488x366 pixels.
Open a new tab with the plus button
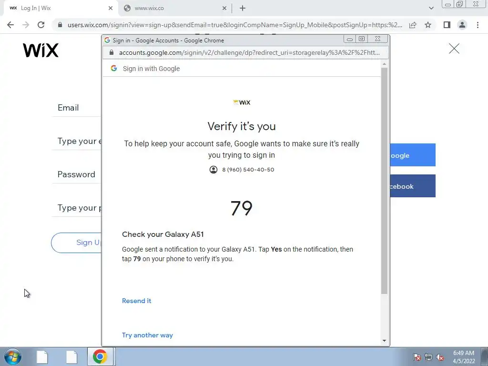pos(243,9)
